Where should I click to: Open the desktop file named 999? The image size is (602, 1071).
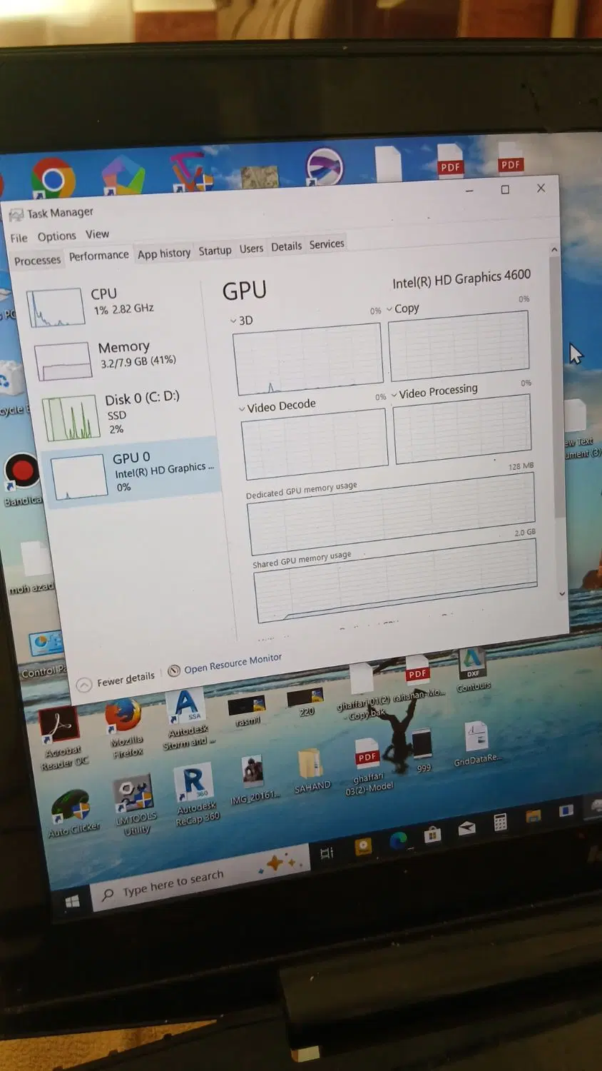422,749
